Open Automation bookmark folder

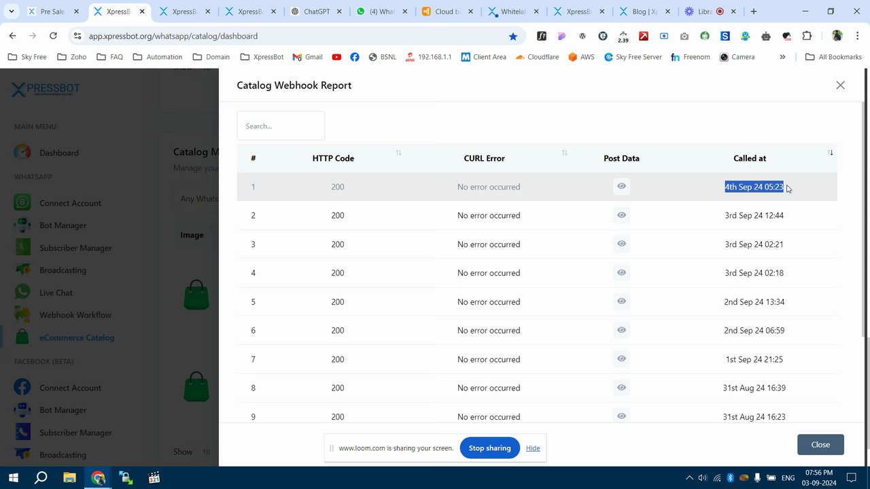coord(158,57)
